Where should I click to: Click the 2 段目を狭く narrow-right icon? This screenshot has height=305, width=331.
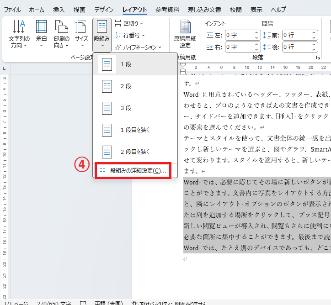(107, 152)
